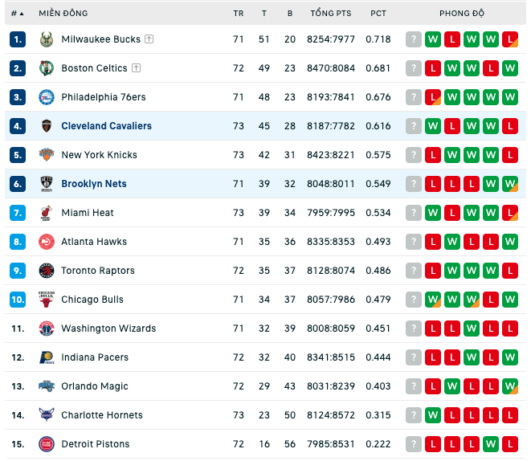Click the Detroit Pistons logo
The image size is (531, 461).
click(47, 444)
